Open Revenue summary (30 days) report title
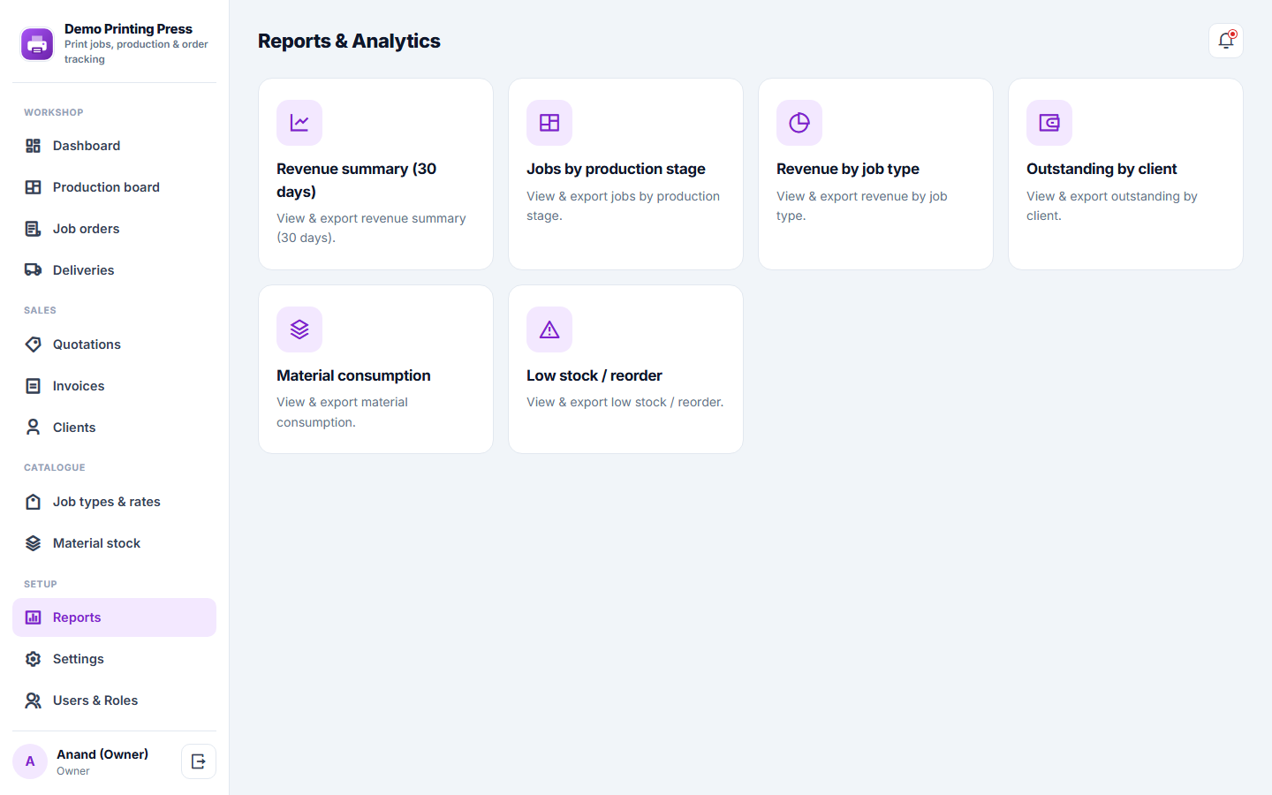The image size is (1272, 795). (357, 180)
